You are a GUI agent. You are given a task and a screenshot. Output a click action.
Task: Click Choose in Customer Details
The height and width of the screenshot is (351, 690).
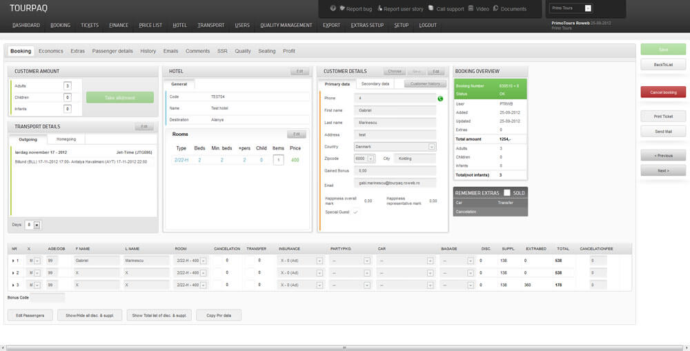[394, 71]
